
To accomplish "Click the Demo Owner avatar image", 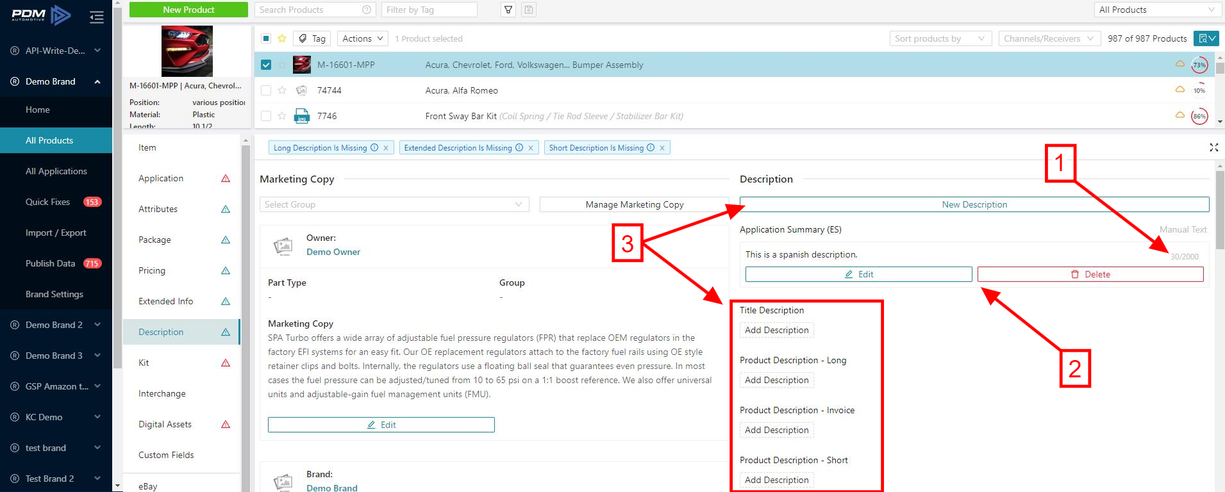I will pyautogui.click(x=283, y=246).
